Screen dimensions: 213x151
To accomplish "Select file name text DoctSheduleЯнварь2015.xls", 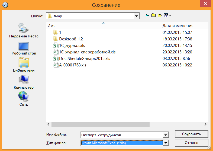I will point(85,59).
